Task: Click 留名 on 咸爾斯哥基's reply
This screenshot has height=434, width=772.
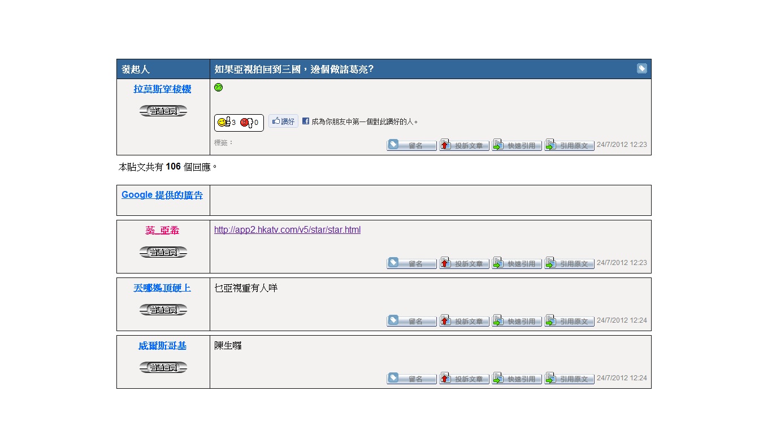Action: (x=411, y=379)
